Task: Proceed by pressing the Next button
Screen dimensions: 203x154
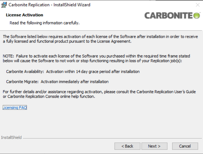Action: 154,146
